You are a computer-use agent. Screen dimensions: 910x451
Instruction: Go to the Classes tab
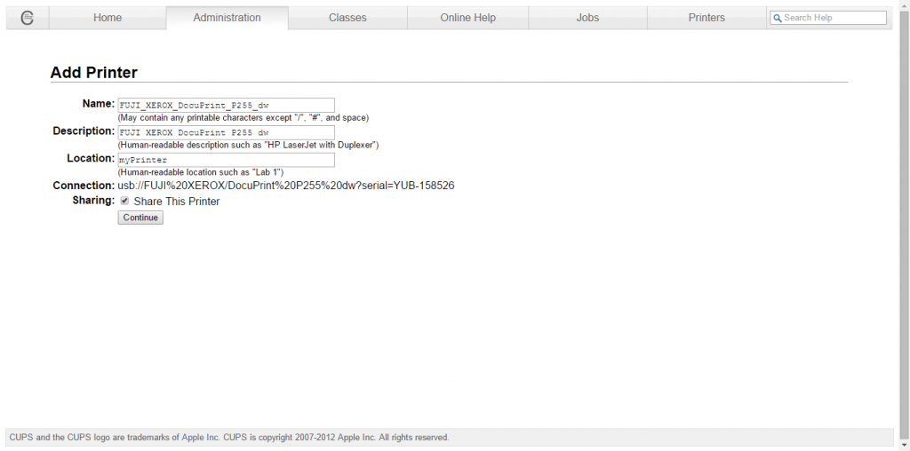point(347,18)
